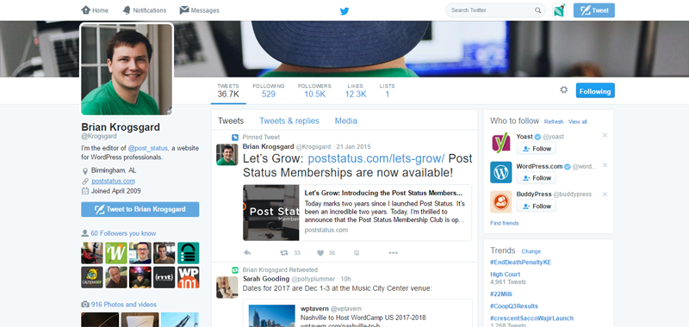Compose a new Tweet via top button
Image resolution: width=689 pixels, height=327 pixels.
pyautogui.click(x=594, y=10)
